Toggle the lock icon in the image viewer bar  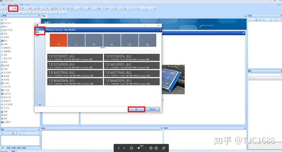click(163, 148)
